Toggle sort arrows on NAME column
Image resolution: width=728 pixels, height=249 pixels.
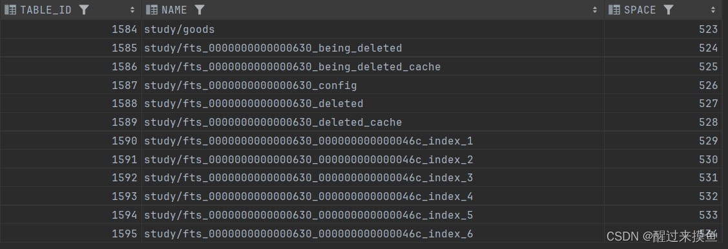[595, 10]
